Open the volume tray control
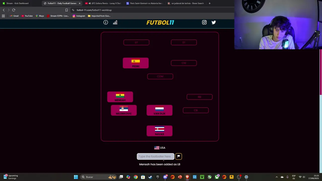The height and width of the screenshot is (181, 322). 304,177
